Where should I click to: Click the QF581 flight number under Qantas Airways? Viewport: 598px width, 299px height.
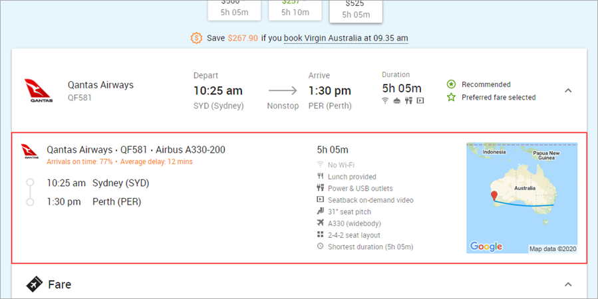80,98
